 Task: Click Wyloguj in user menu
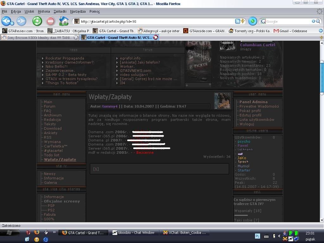[x=247, y=124]
